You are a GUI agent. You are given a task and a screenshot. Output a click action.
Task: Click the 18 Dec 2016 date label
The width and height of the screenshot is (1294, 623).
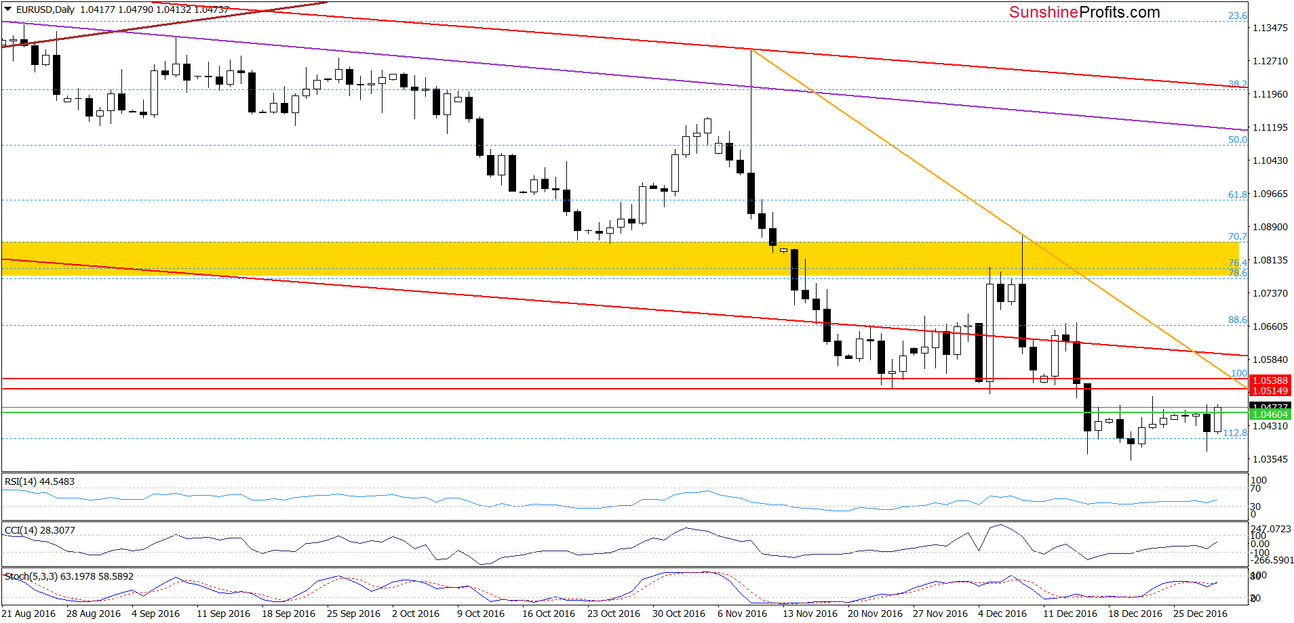click(1135, 614)
